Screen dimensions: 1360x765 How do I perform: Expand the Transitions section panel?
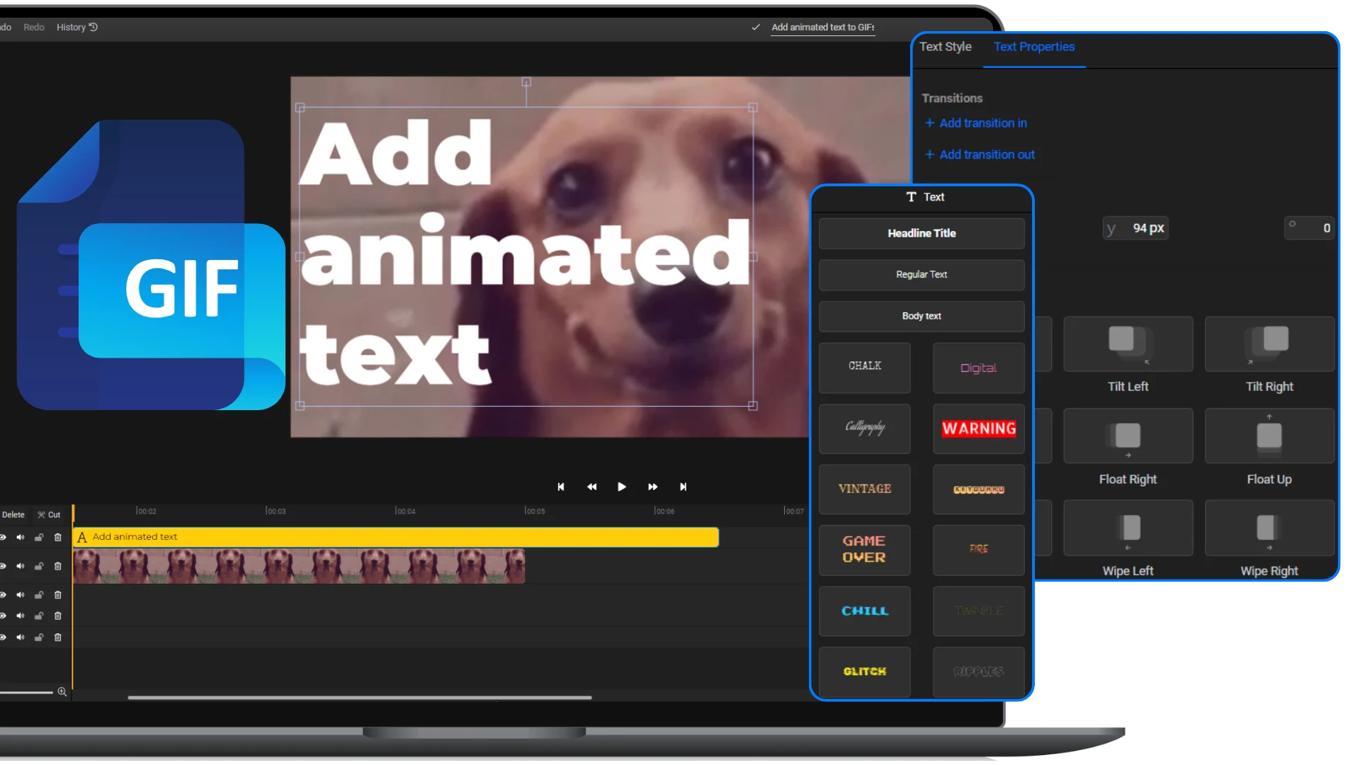click(x=951, y=97)
